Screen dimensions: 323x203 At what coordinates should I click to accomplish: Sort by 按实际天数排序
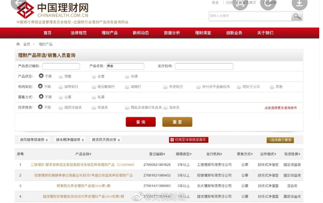(106, 140)
